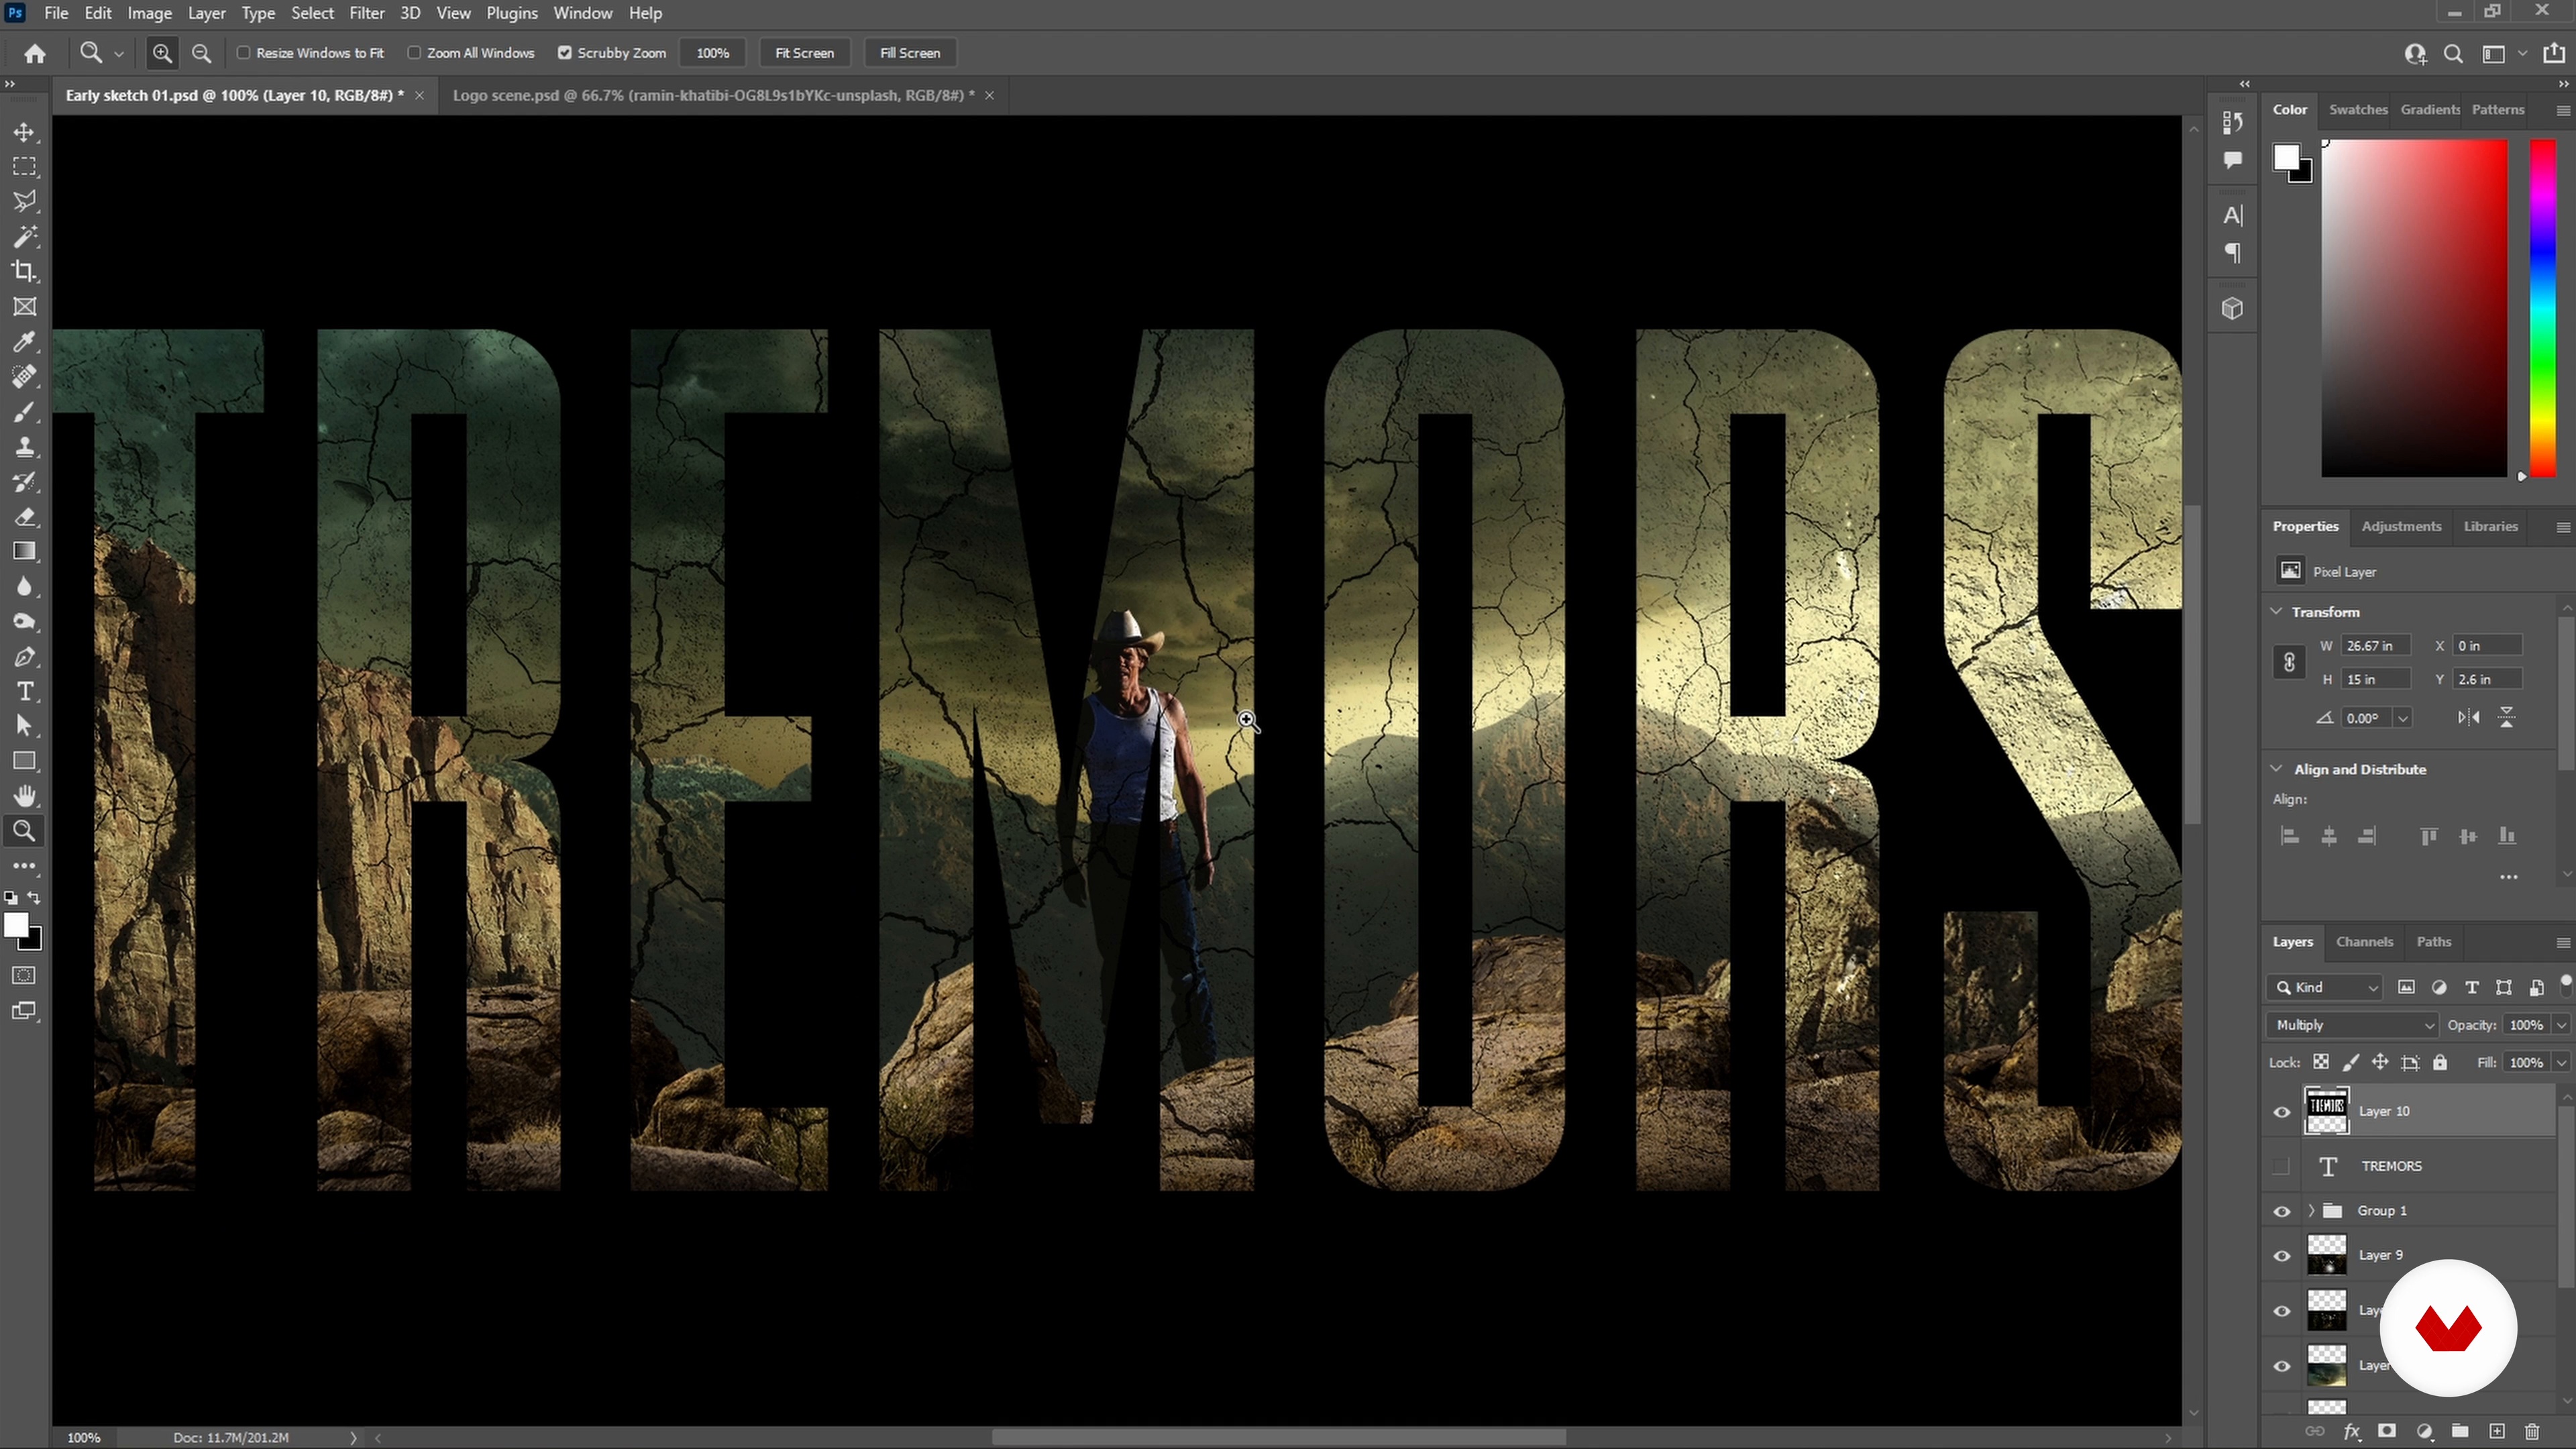Image resolution: width=2576 pixels, height=1449 pixels.
Task: Click the 100% zoom button
Action: [x=712, y=53]
